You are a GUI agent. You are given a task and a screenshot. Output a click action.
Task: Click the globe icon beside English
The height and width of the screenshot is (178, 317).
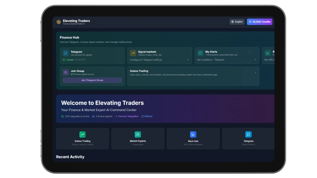click(x=232, y=22)
